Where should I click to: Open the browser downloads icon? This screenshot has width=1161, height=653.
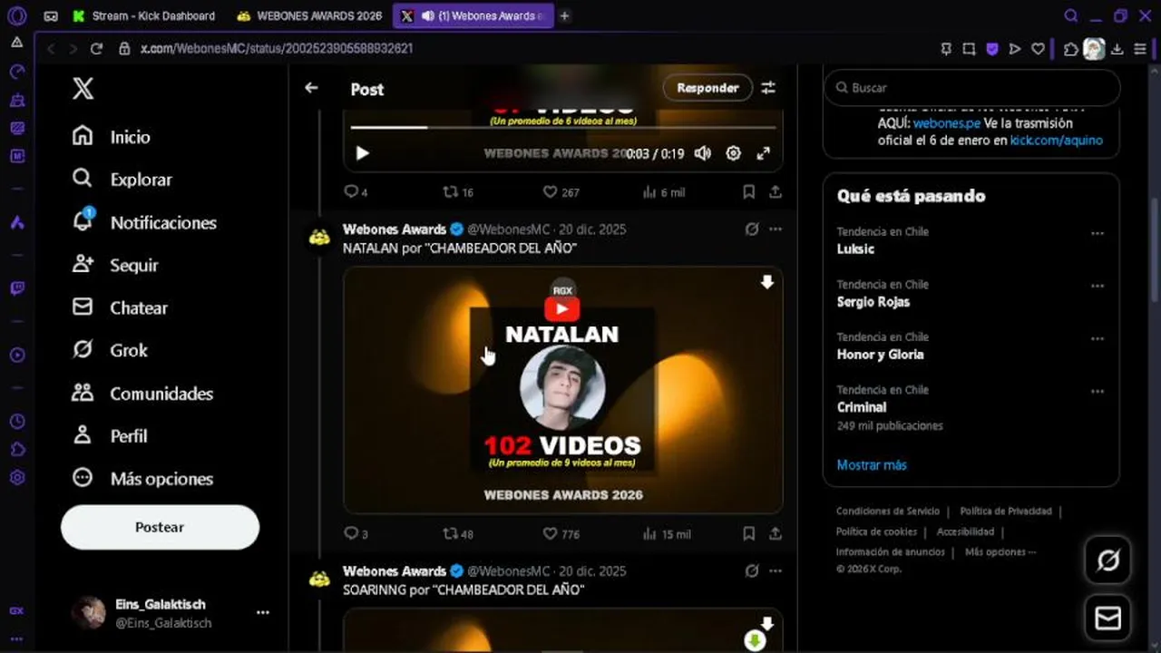coord(1117,49)
